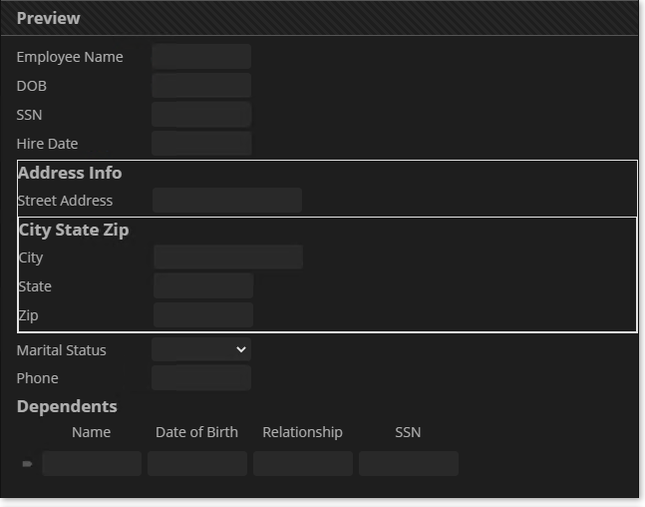Image resolution: width=645 pixels, height=507 pixels.
Task: Click the Preview panel header
Action: [49, 18]
